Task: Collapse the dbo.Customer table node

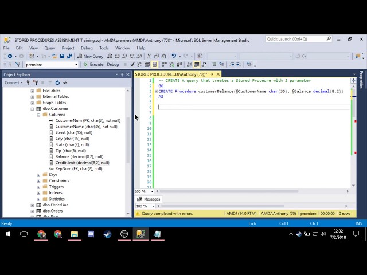Action: (32, 109)
